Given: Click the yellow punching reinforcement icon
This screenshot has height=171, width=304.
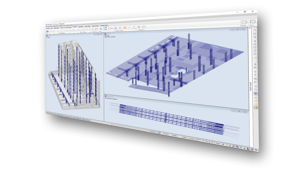Looking at the screenshot, I should [125, 28].
